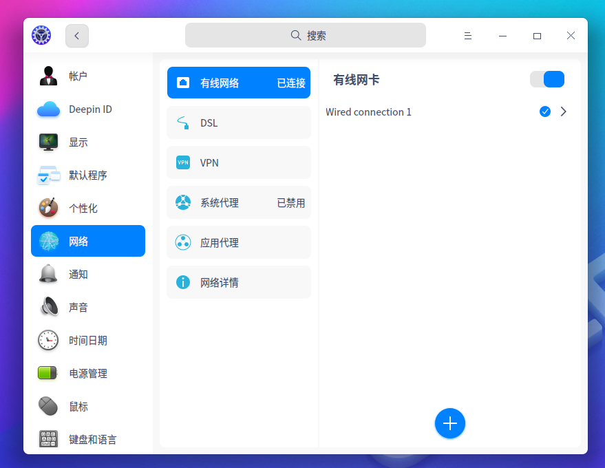
Task: Click the DSL cable icon
Action: click(183, 123)
